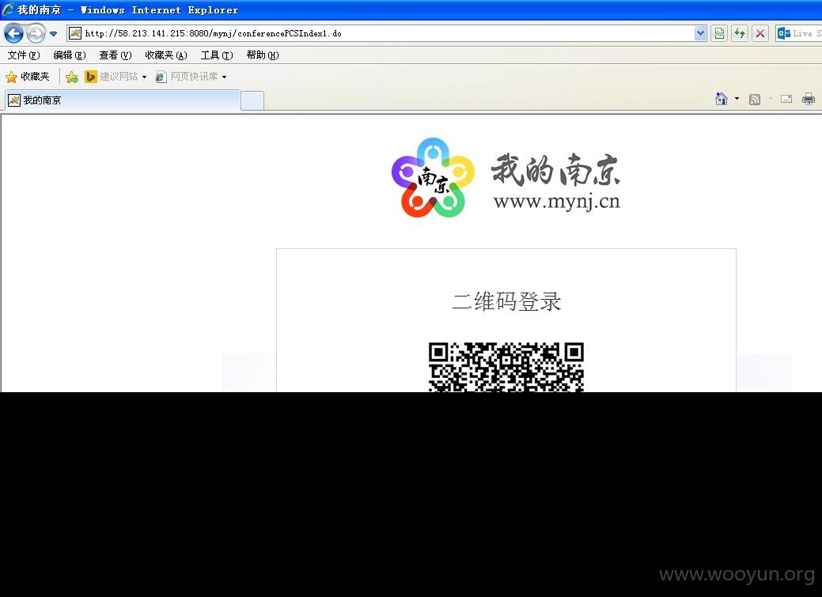Click the RSS feeds icon
This screenshot has width=822, height=597.
click(x=755, y=99)
